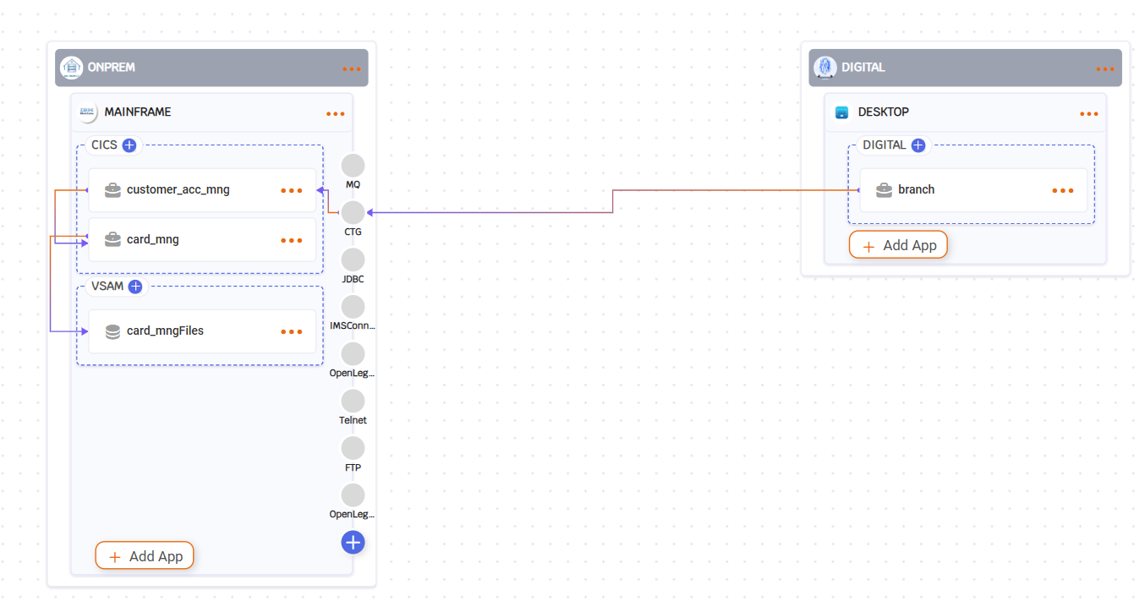Screen dimensions: 1145x612
Task: Select the card_mng label
Action: (x=153, y=240)
